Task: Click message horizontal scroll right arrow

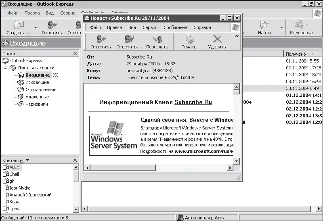Action: (x=230, y=168)
